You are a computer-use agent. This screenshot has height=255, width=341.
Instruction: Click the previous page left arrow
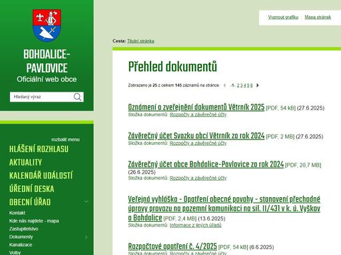tap(224, 85)
